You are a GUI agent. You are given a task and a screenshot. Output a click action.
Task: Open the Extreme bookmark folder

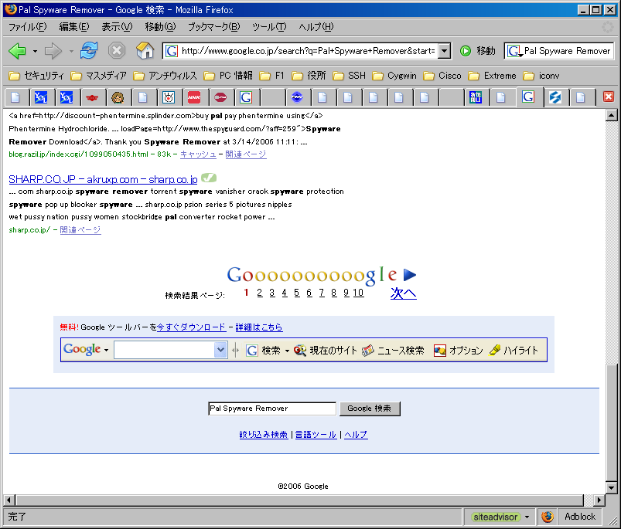(x=493, y=76)
